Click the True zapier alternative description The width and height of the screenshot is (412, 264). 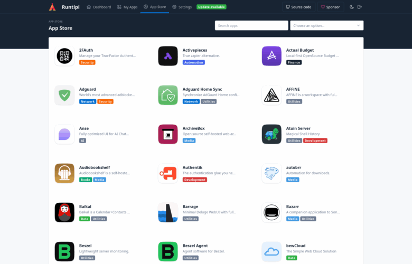(201, 55)
